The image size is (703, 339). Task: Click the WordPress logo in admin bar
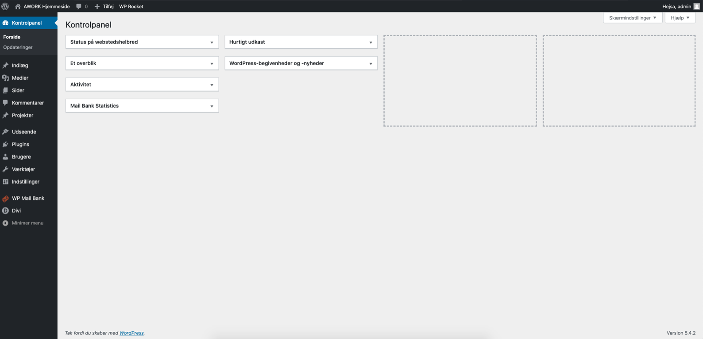[5, 6]
